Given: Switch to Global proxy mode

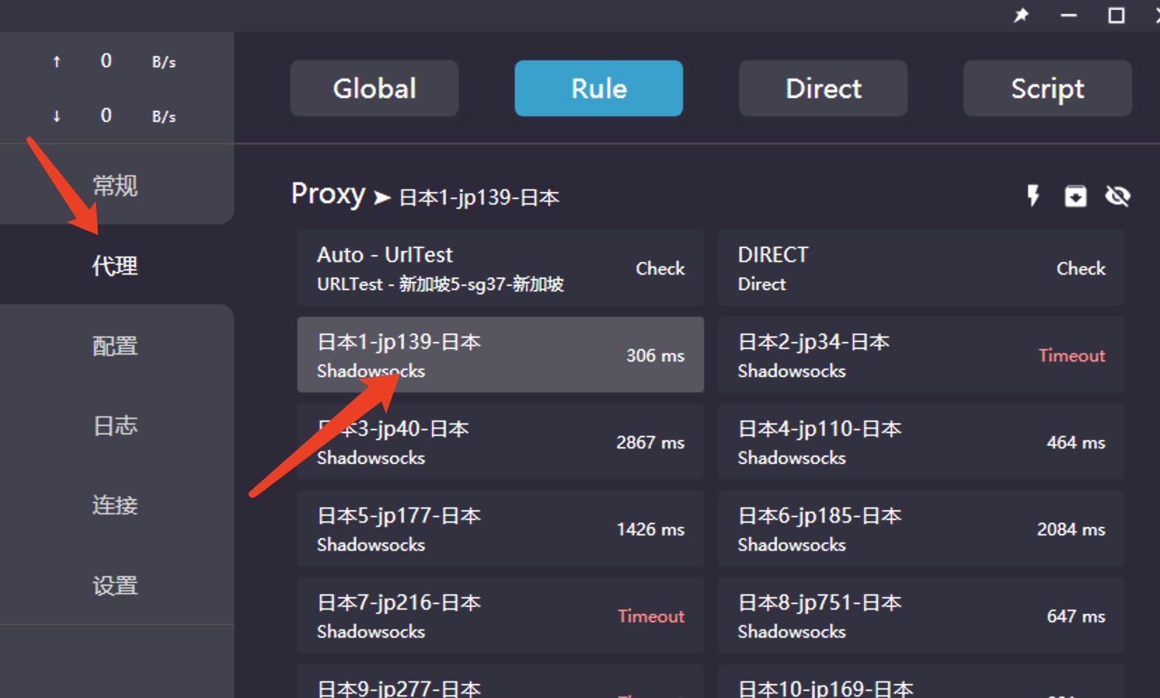Looking at the screenshot, I should pos(375,88).
